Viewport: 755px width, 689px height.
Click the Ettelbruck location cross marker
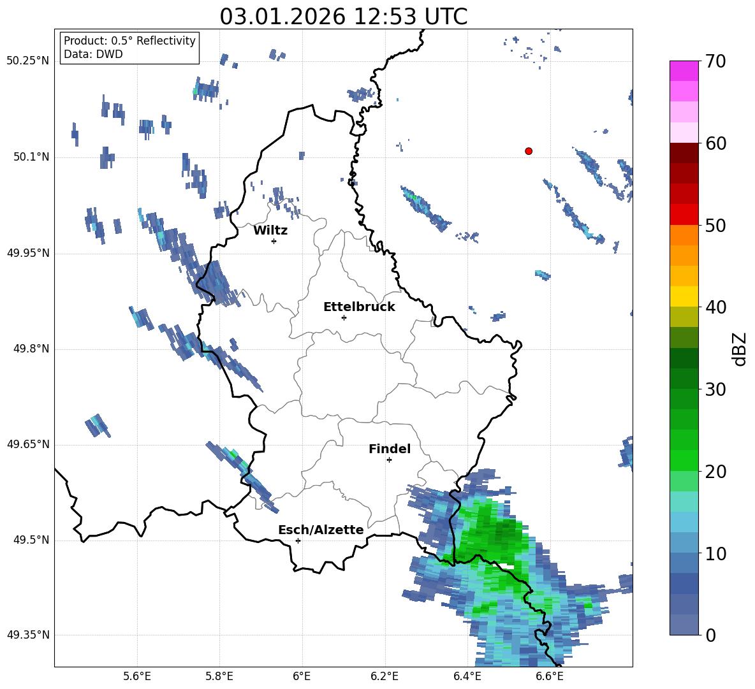[344, 317]
